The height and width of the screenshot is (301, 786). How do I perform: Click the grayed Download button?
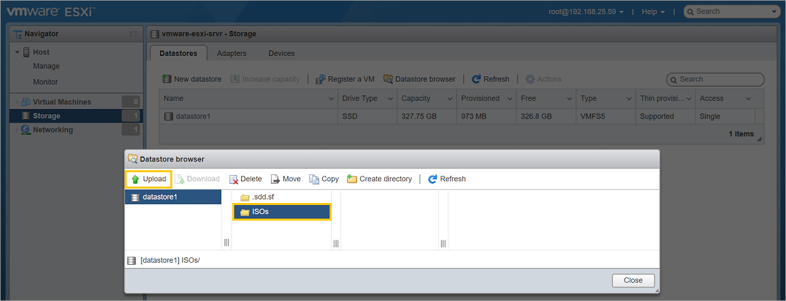click(x=197, y=179)
